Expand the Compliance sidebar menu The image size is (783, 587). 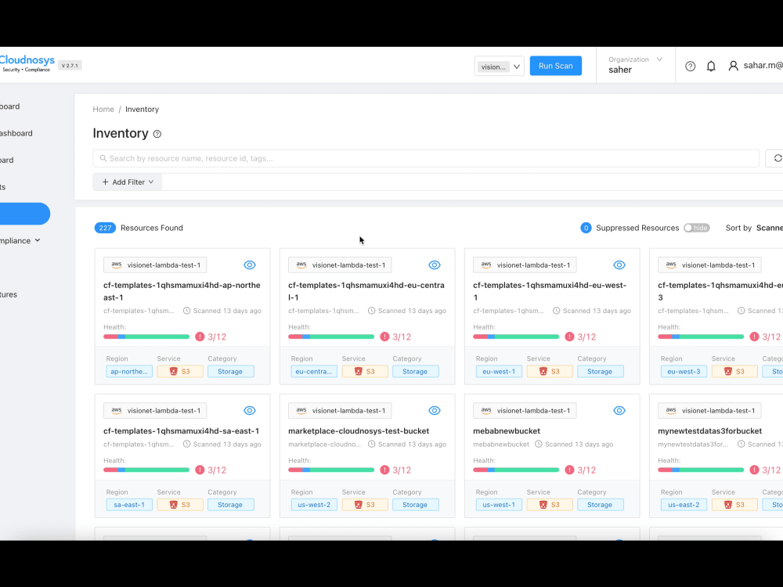click(x=19, y=240)
